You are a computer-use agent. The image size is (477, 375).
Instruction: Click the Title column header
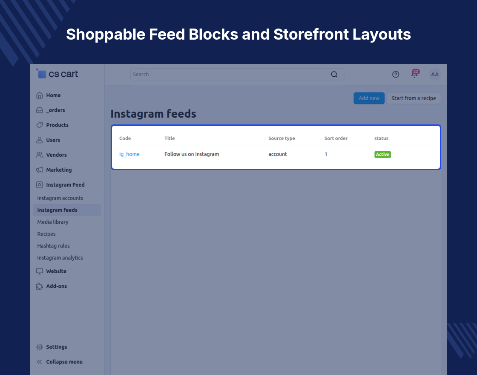(170, 138)
